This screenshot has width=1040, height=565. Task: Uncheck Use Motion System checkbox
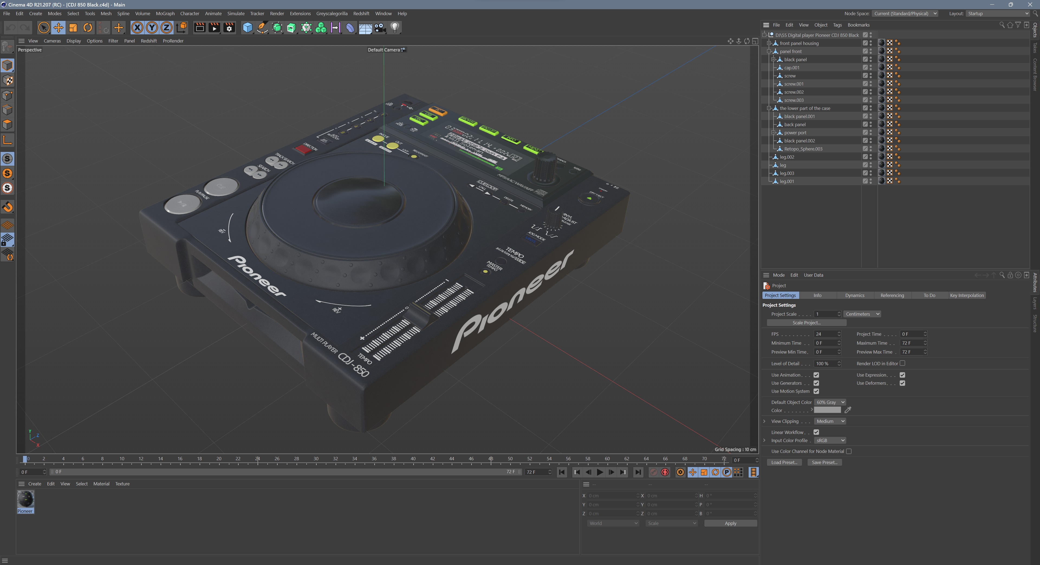pyautogui.click(x=816, y=391)
